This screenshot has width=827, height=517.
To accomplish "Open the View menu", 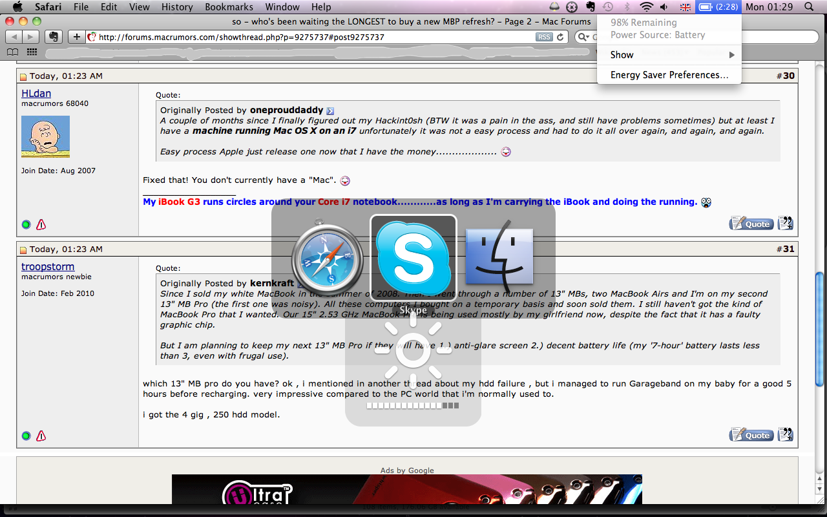I will tap(140, 7).
